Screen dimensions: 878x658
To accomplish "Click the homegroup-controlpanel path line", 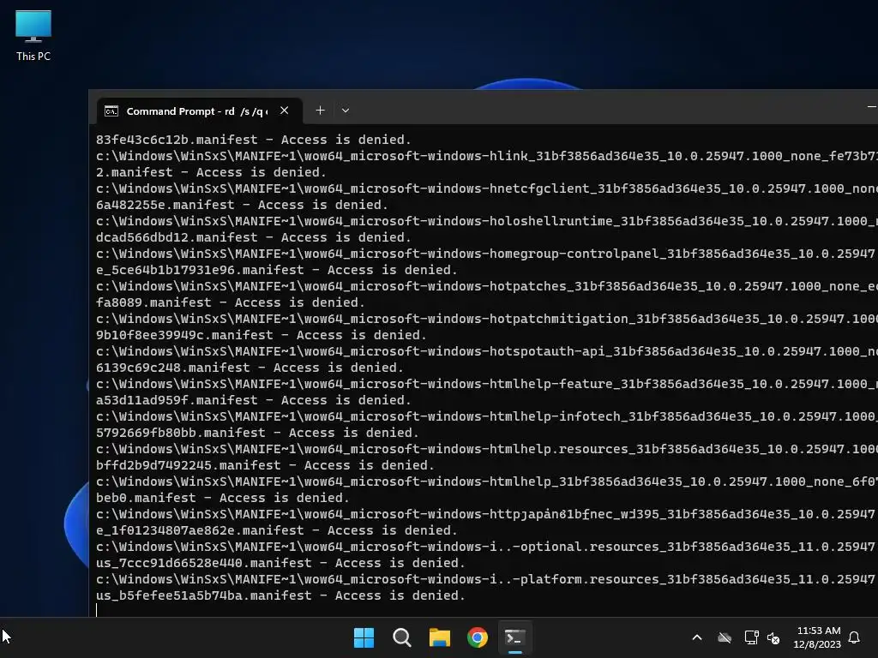I will click(x=487, y=254).
